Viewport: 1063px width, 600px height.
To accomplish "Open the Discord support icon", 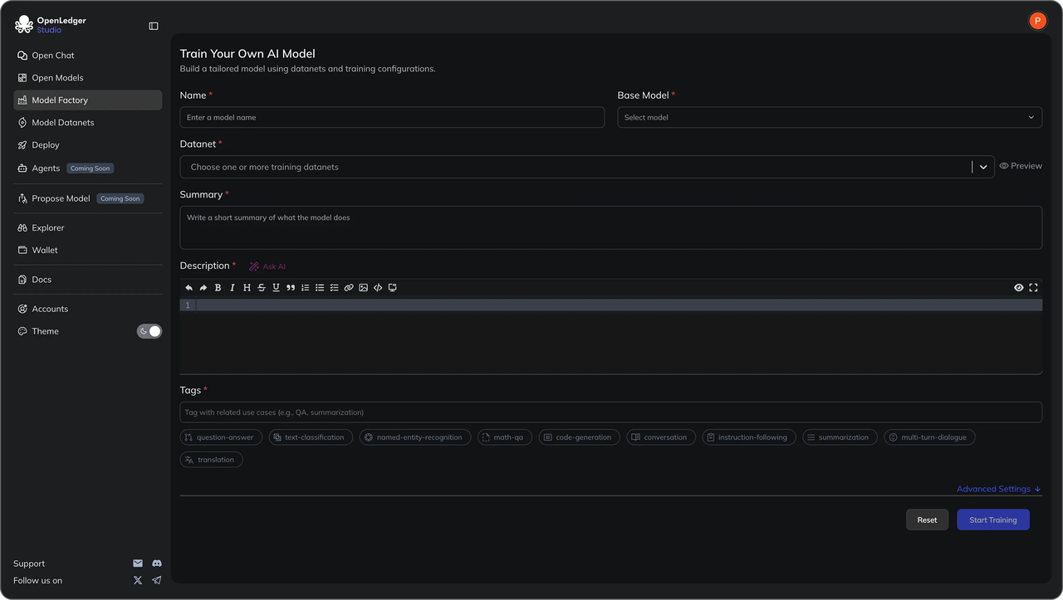I will coord(156,563).
